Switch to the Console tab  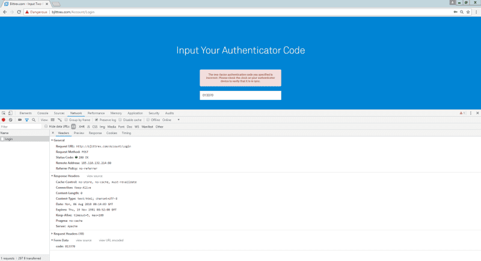point(43,113)
